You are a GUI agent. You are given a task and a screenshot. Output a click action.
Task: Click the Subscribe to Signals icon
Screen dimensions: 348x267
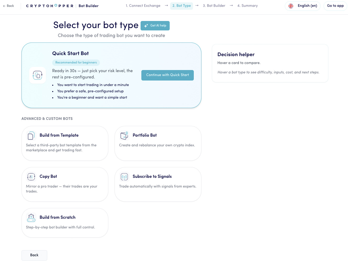point(124,177)
